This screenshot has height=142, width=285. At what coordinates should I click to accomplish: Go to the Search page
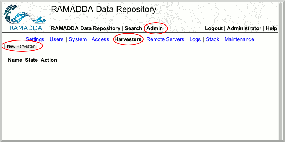[x=133, y=28]
